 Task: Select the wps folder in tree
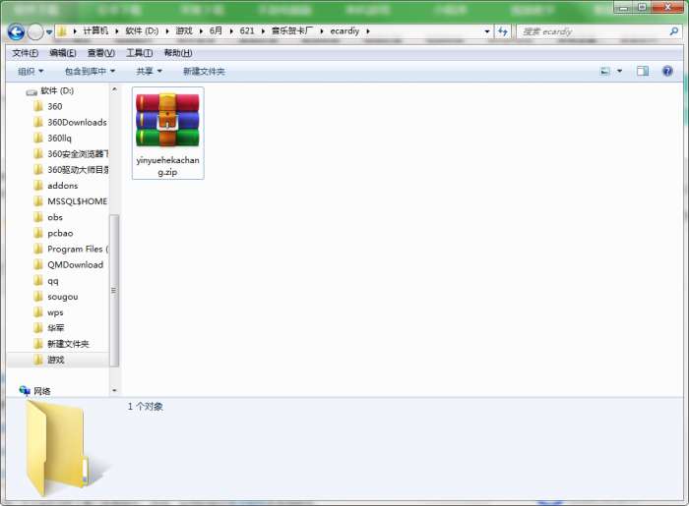tap(55, 312)
